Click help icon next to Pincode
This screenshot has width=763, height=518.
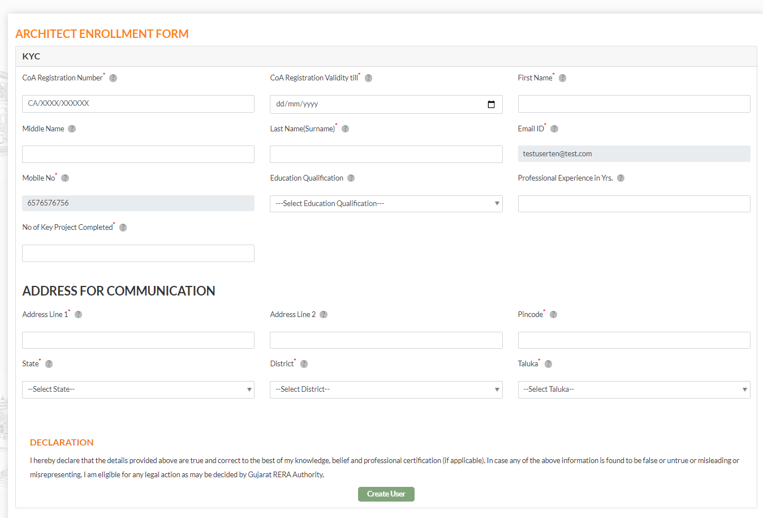553,315
